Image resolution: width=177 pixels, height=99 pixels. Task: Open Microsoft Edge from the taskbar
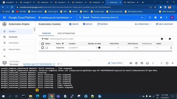click(37, 96)
